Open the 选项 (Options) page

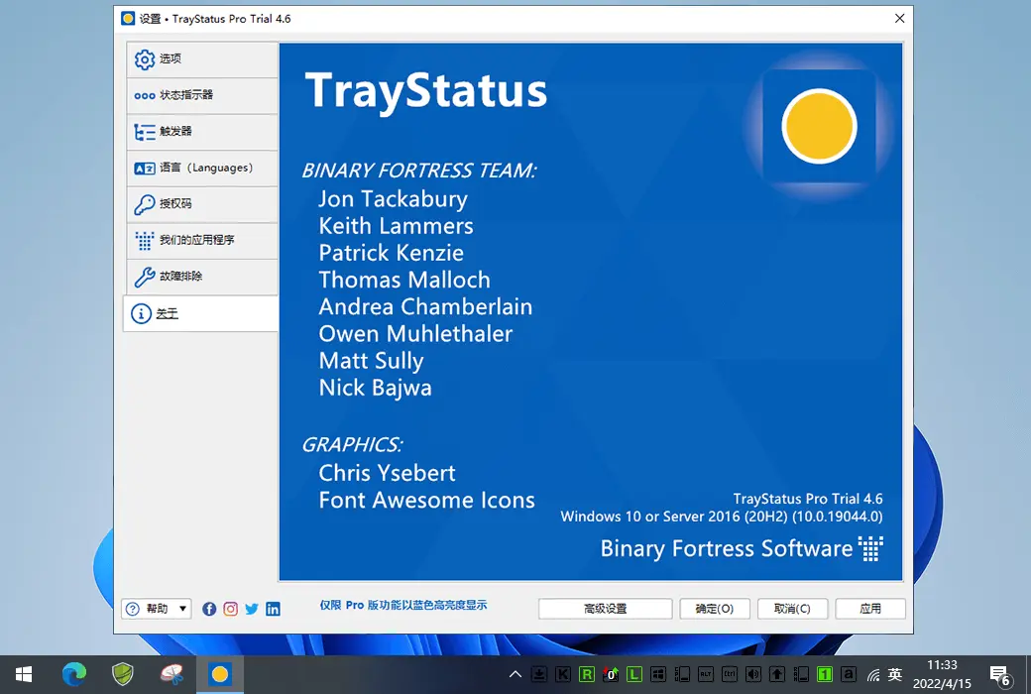(202, 59)
